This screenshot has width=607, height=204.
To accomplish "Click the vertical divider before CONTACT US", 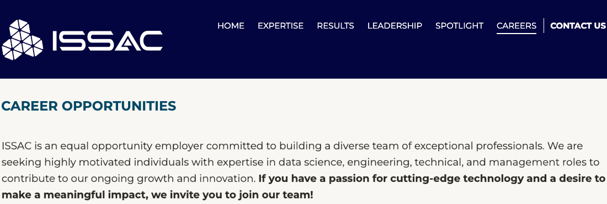I will coord(544,25).
